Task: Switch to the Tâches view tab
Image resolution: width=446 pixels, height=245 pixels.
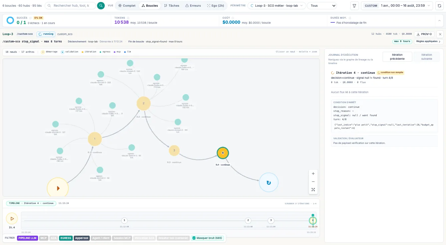Action: click(x=171, y=6)
